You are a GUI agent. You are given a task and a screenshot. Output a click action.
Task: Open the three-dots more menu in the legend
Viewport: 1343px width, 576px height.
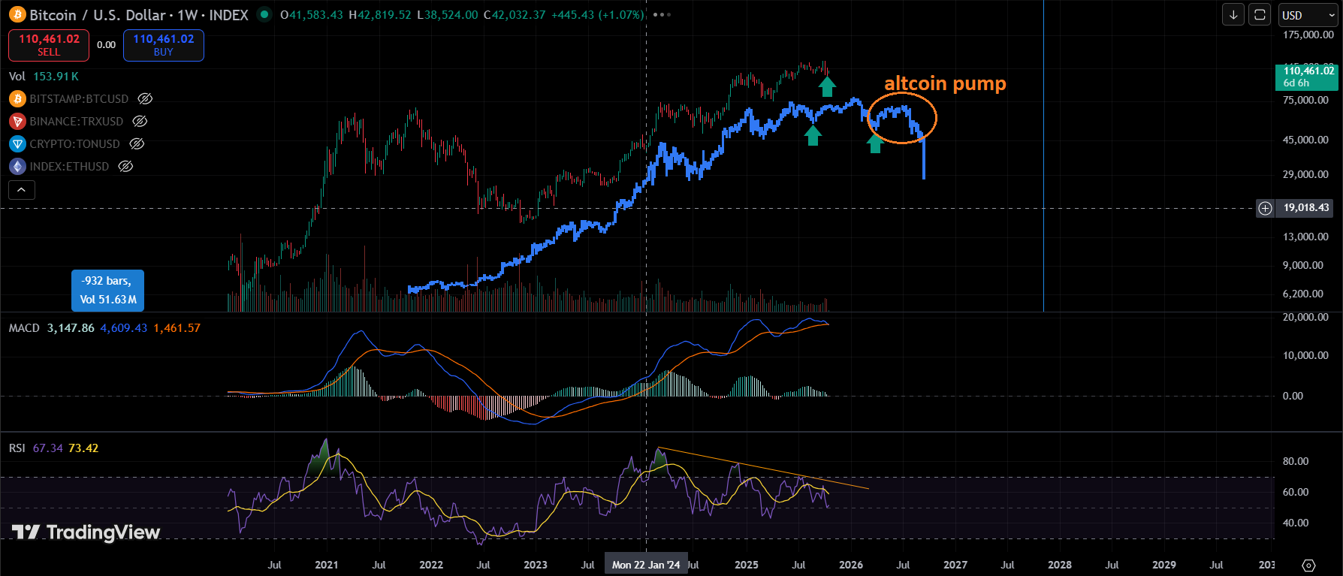pos(662,15)
